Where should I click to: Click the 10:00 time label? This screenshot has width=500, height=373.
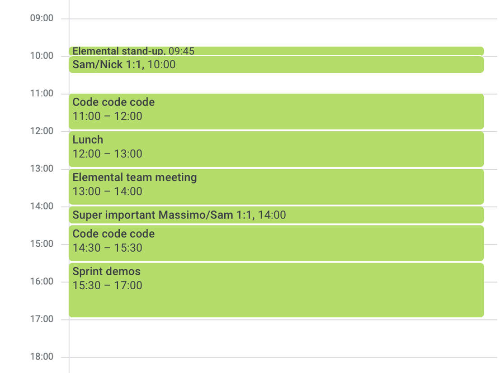coord(42,56)
